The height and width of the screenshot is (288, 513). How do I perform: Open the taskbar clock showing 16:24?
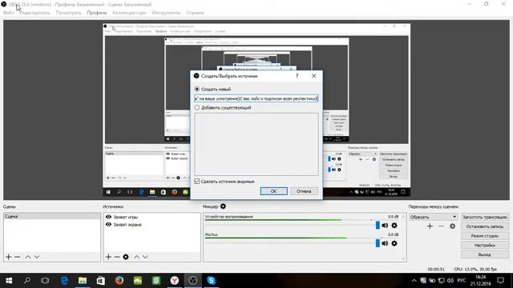[x=481, y=281]
